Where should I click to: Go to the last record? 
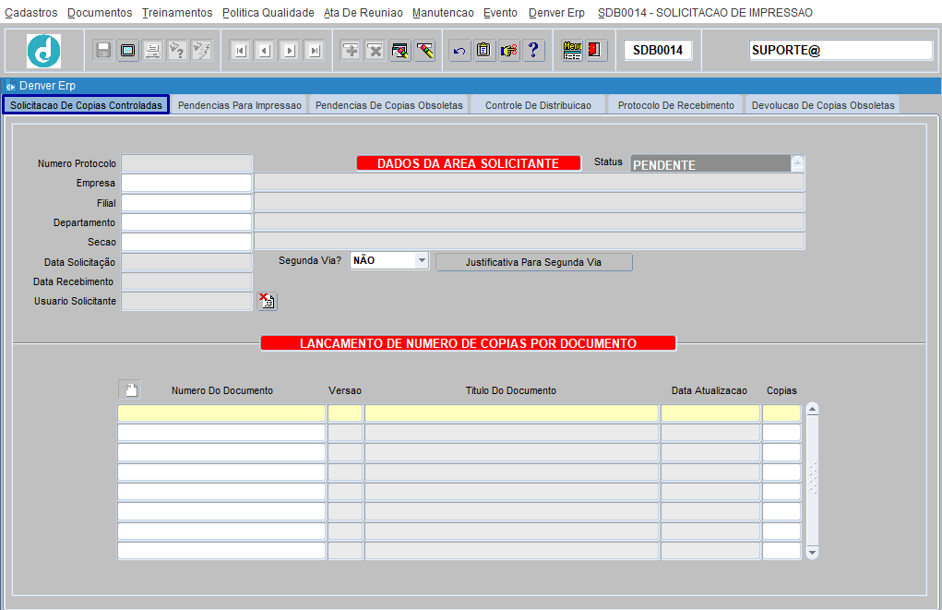315,51
